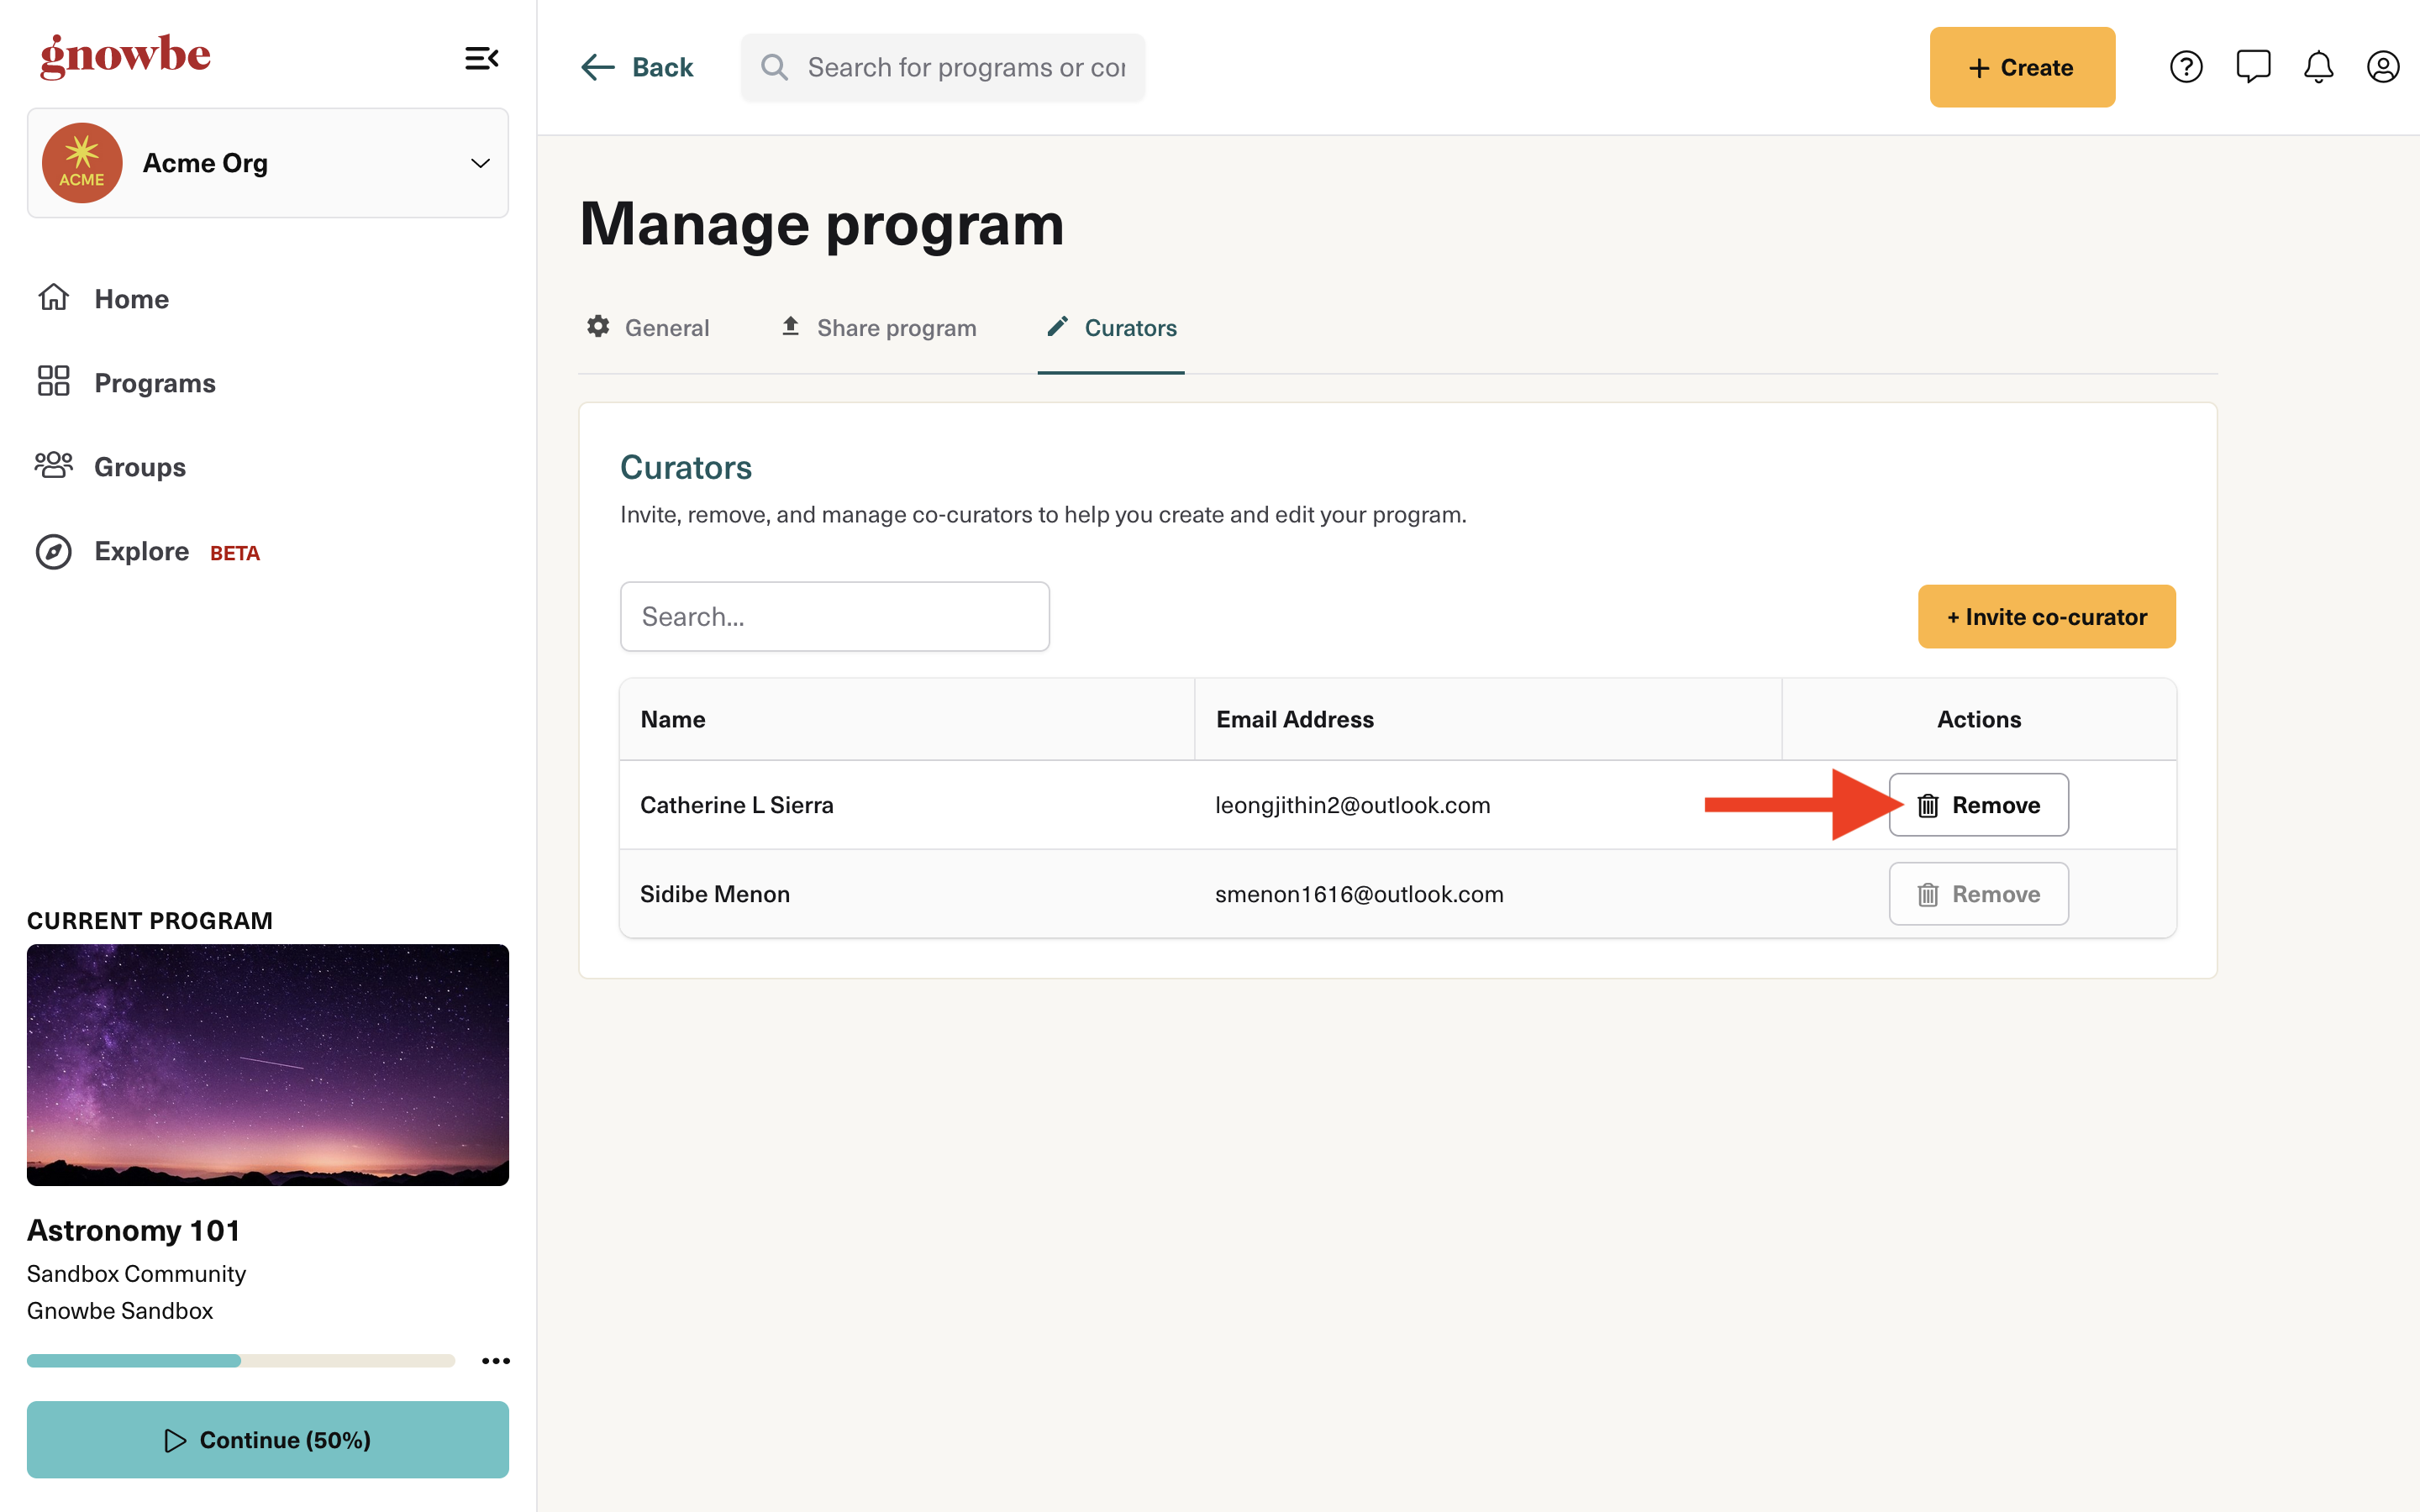Focus the curators Search field
This screenshot has height=1512, width=2420.
835,617
